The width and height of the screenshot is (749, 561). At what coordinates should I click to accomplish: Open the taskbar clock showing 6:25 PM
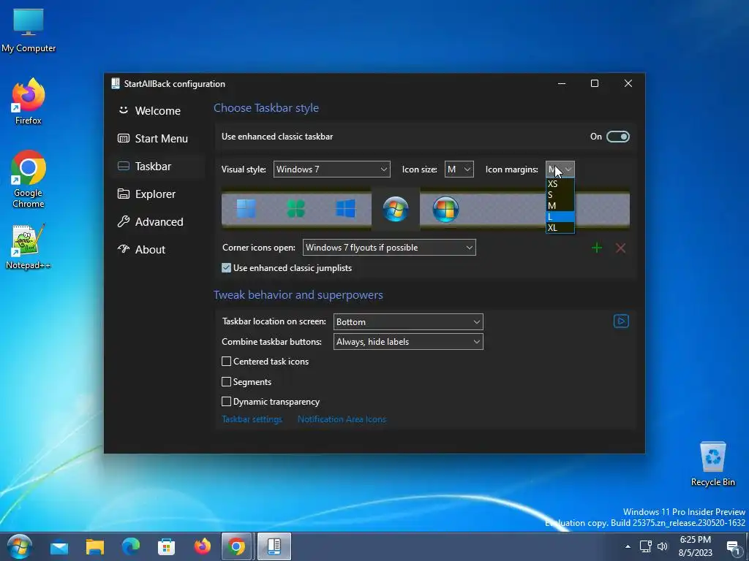pyautogui.click(x=695, y=546)
